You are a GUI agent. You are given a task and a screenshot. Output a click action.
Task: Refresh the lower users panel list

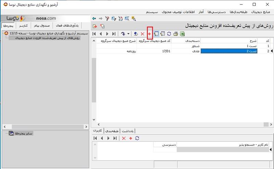coord(137,138)
